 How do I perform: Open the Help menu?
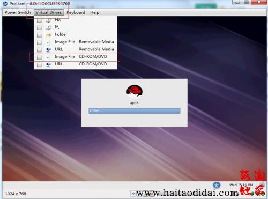[x=94, y=12]
